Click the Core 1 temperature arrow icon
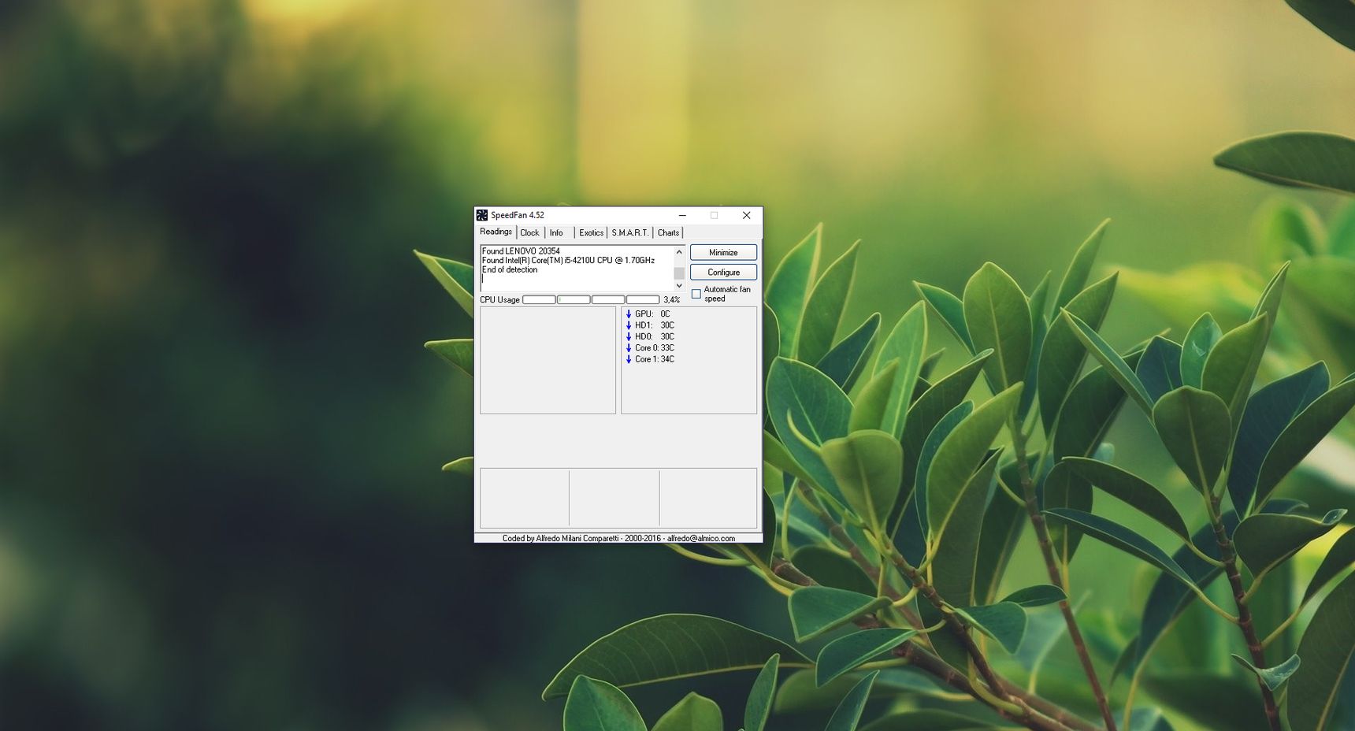1355x731 pixels. 629,359
